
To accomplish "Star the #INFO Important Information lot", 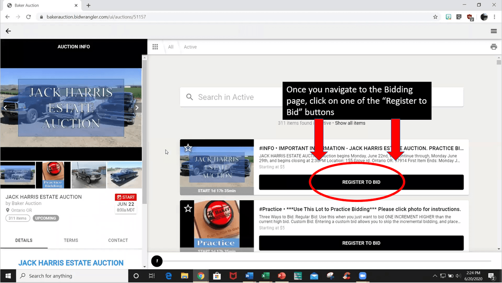I will click(188, 148).
